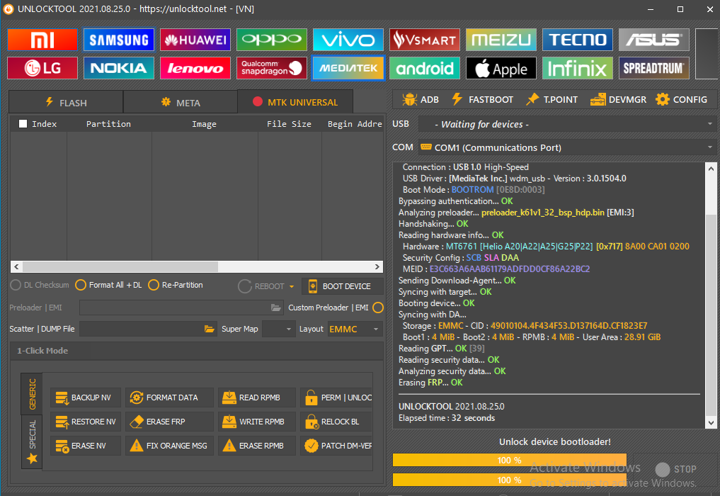Image resolution: width=720 pixels, height=496 pixels.
Task: Click the log panel scroll-up arrow
Action: [x=711, y=168]
